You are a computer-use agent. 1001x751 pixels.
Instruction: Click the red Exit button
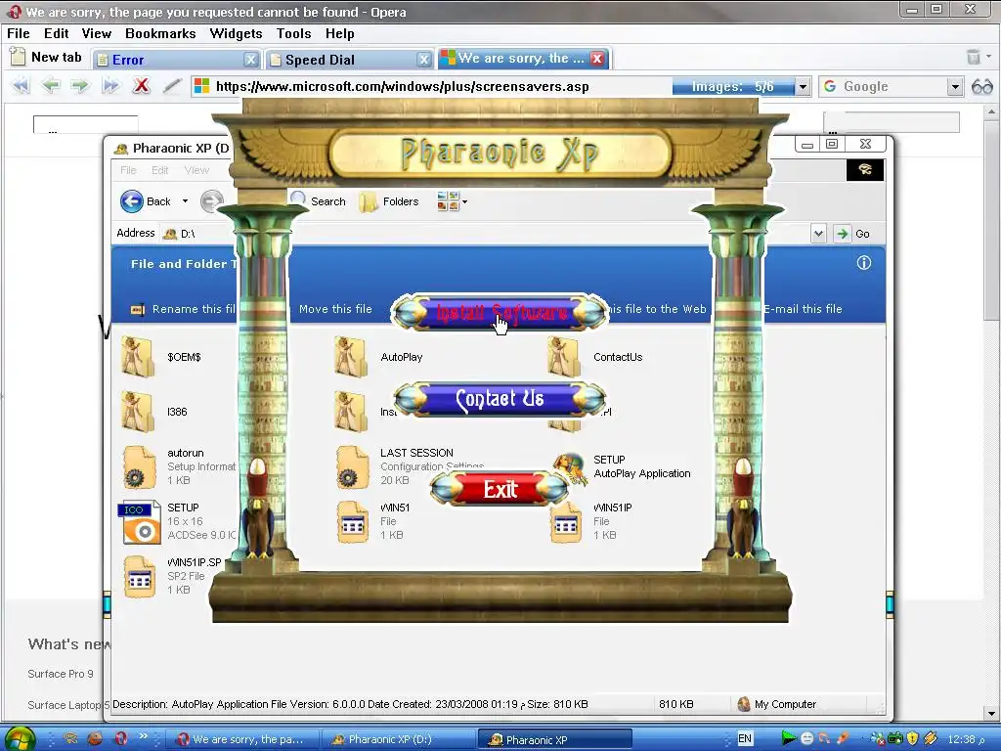(500, 489)
